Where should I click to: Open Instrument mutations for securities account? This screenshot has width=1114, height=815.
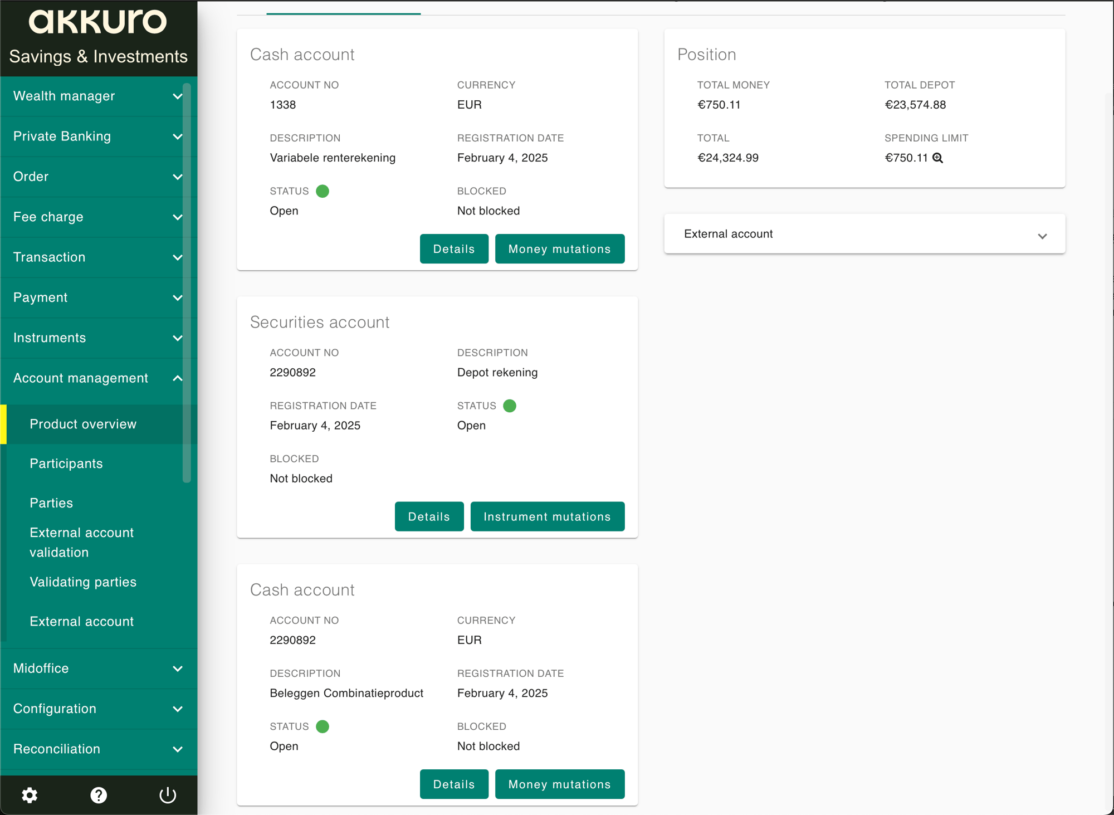point(548,516)
